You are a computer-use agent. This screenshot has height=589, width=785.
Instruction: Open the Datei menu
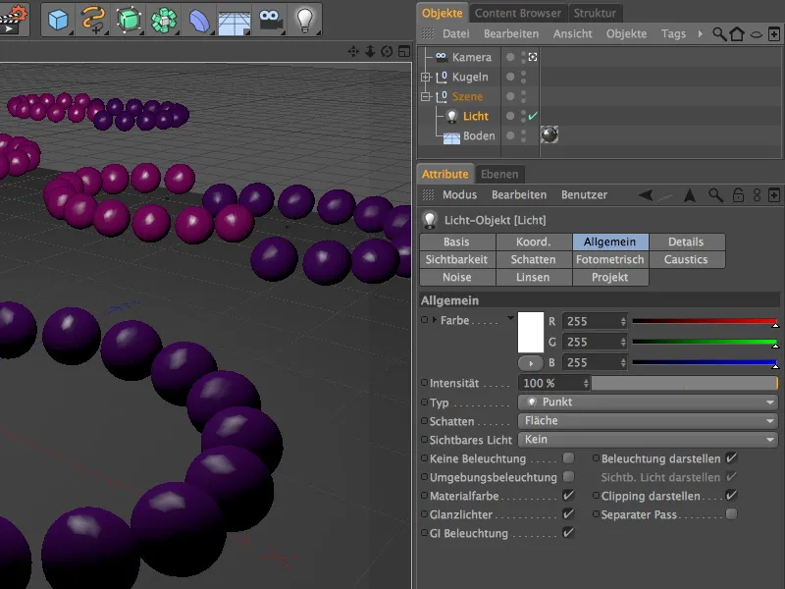tap(456, 34)
